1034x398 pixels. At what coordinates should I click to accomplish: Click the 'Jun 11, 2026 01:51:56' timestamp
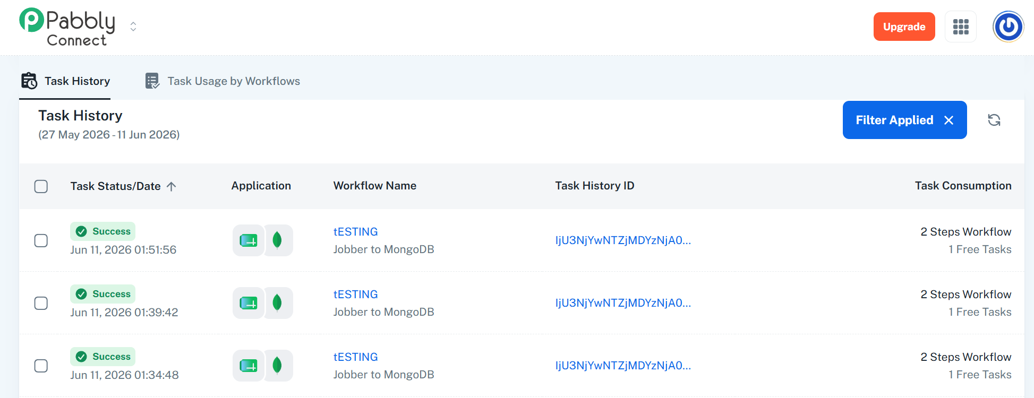[x=123, y=250]
